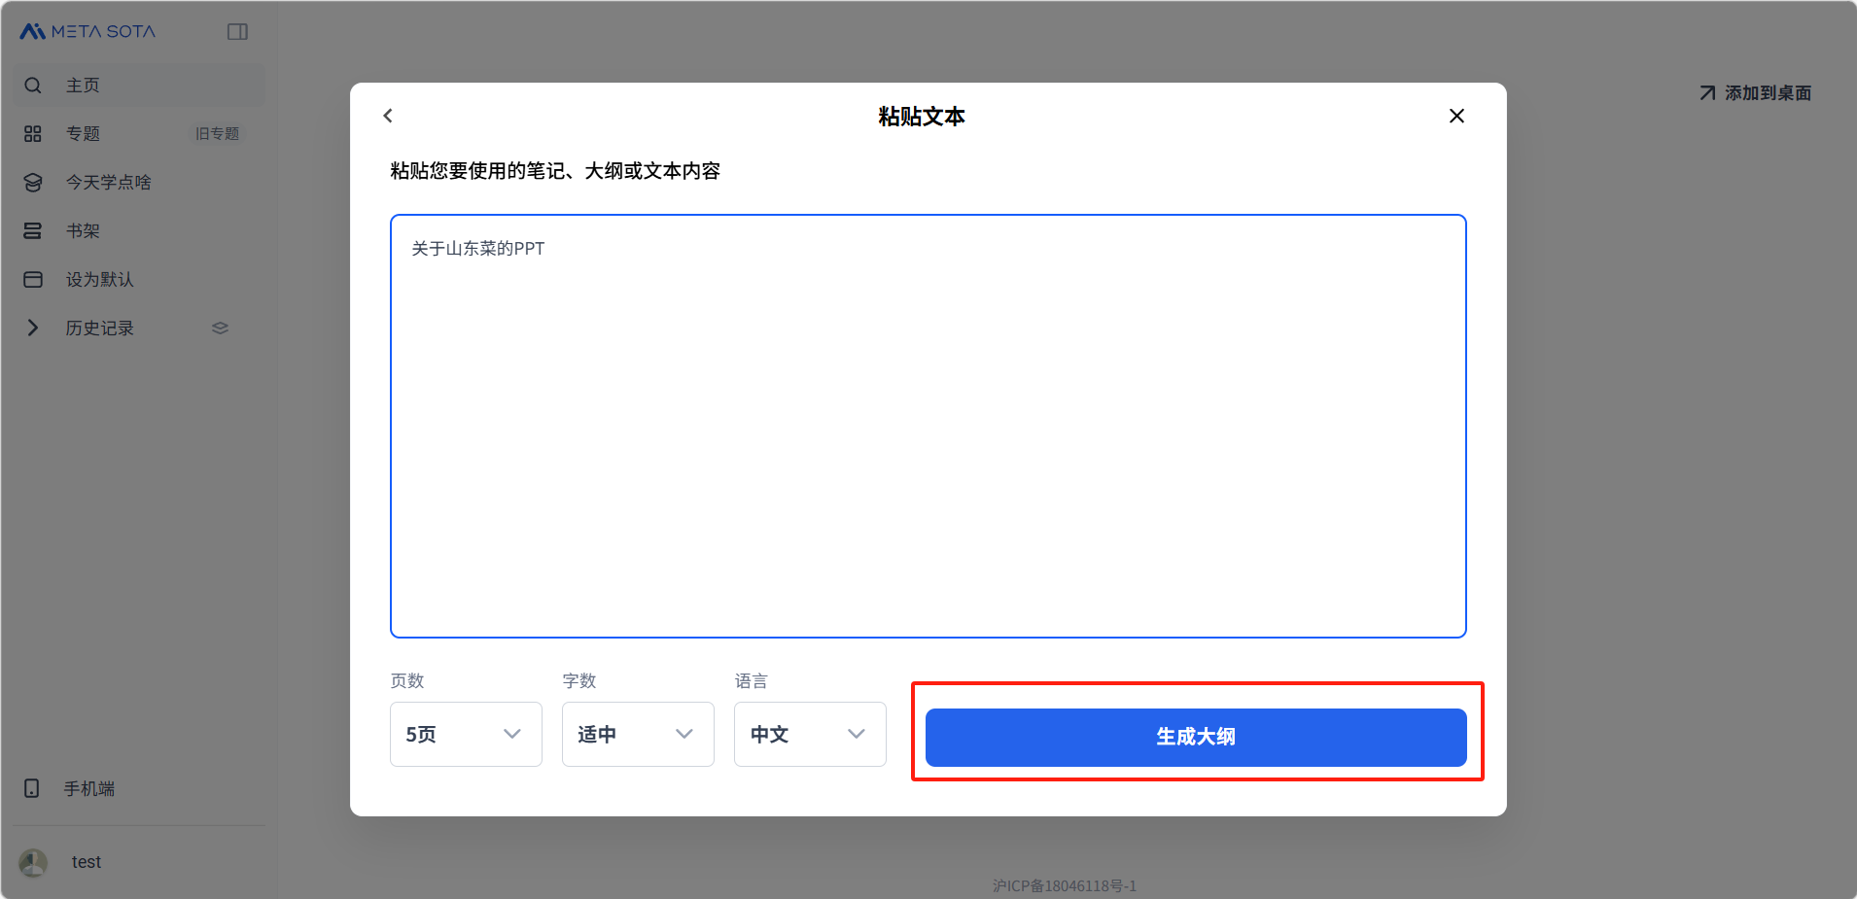Go to 书架 bookshelf
This screenshot has width=1857, height=899.
pos(83,231)
